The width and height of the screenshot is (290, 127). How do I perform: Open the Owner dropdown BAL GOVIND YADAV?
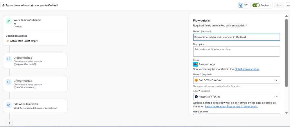237,80
